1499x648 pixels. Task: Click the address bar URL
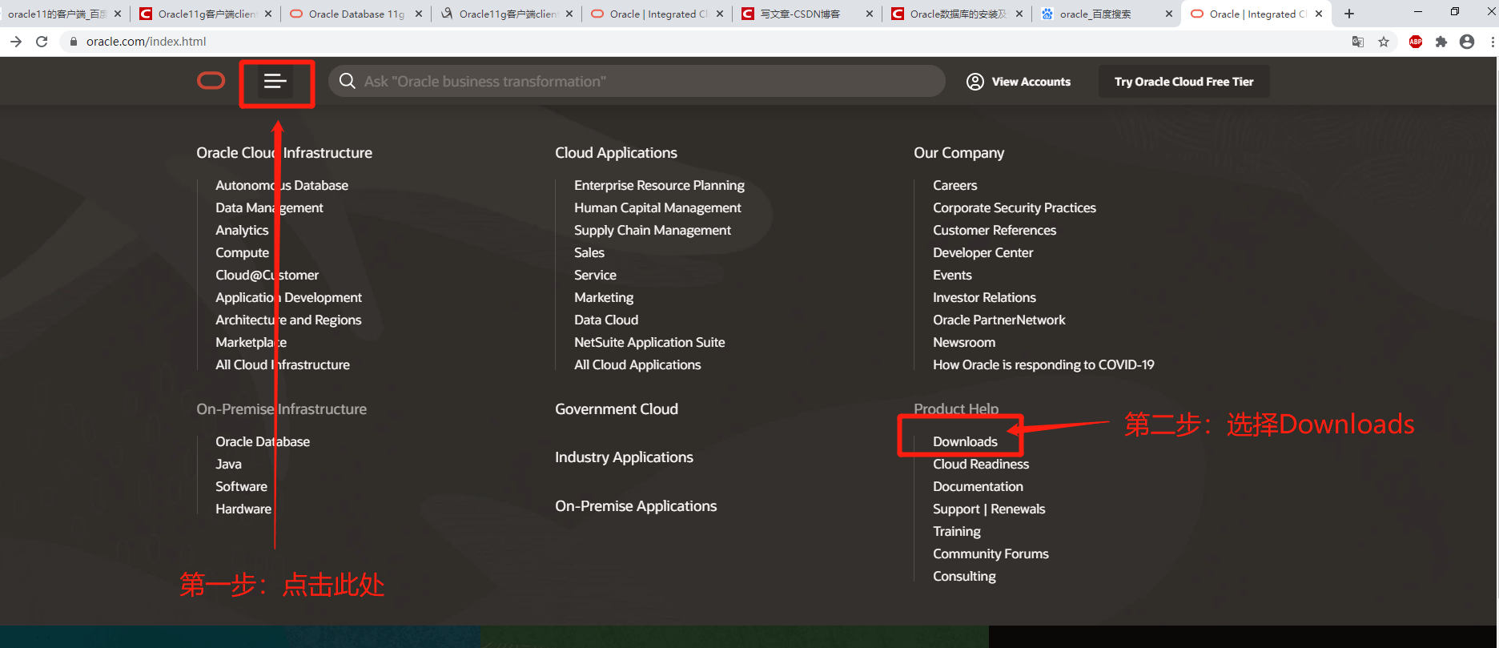146,42
